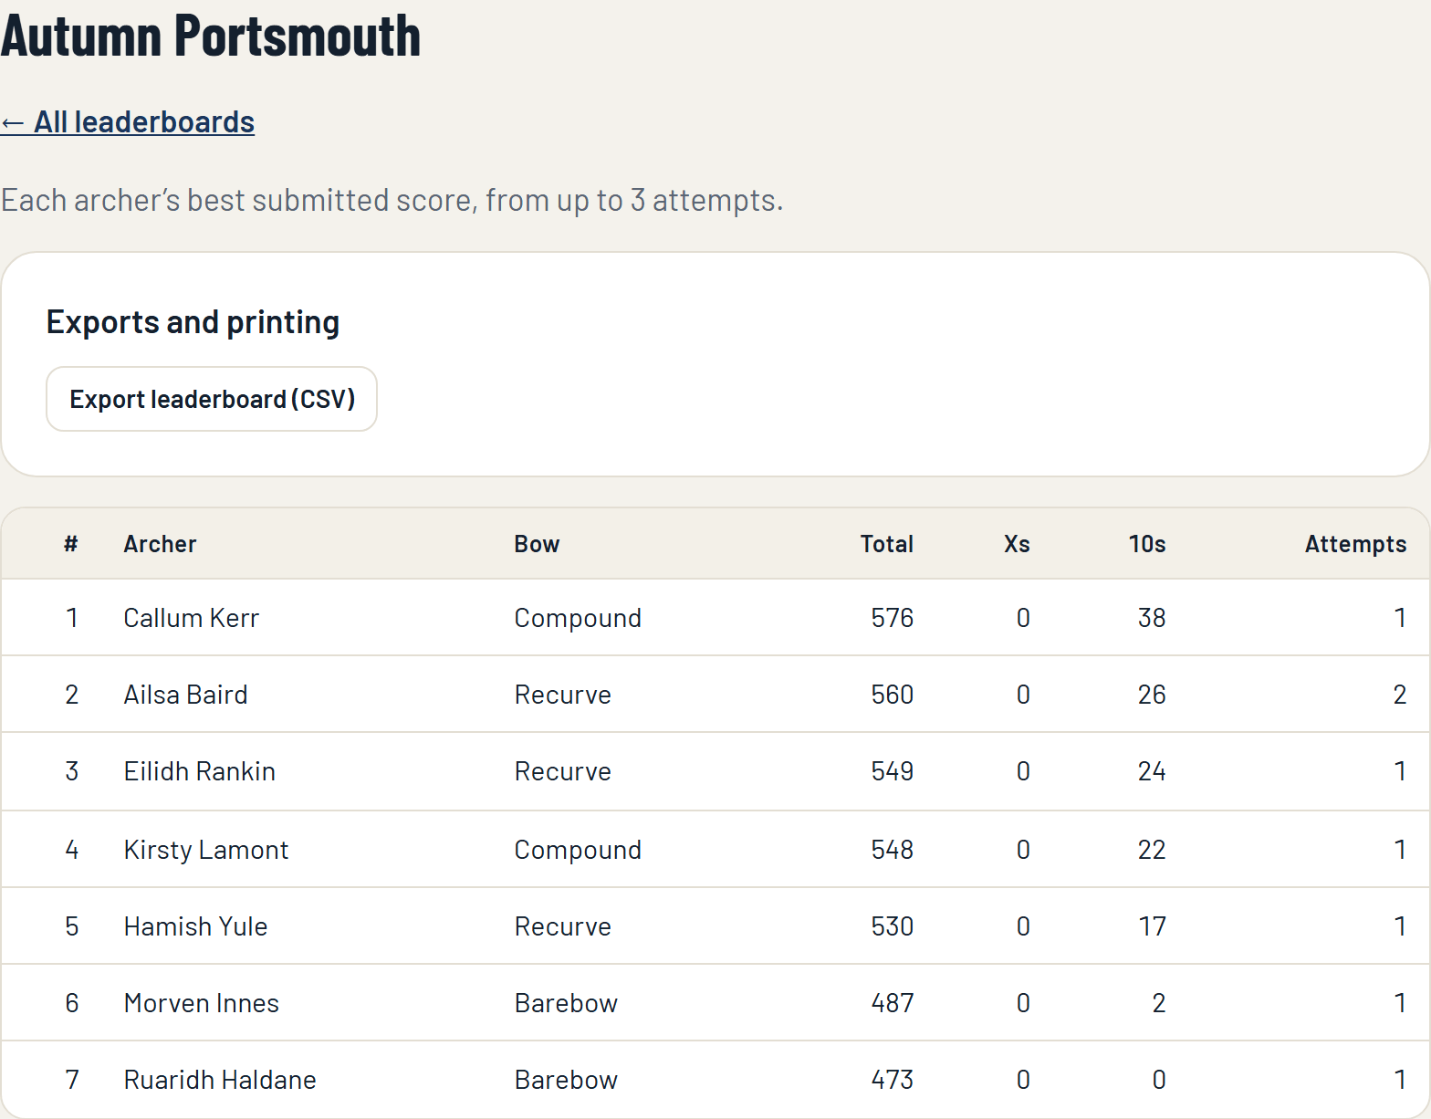Click the Xs column header
1431x1119 pixels.
pyautogui.click(x=1017, y=544)
